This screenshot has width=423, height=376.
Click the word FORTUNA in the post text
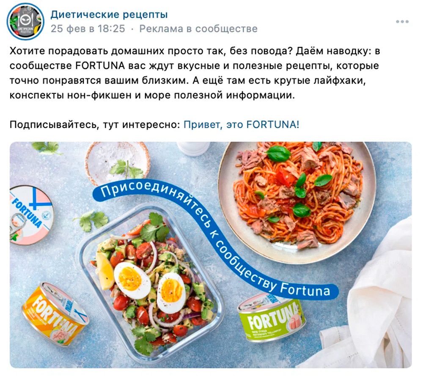point(100,66)
